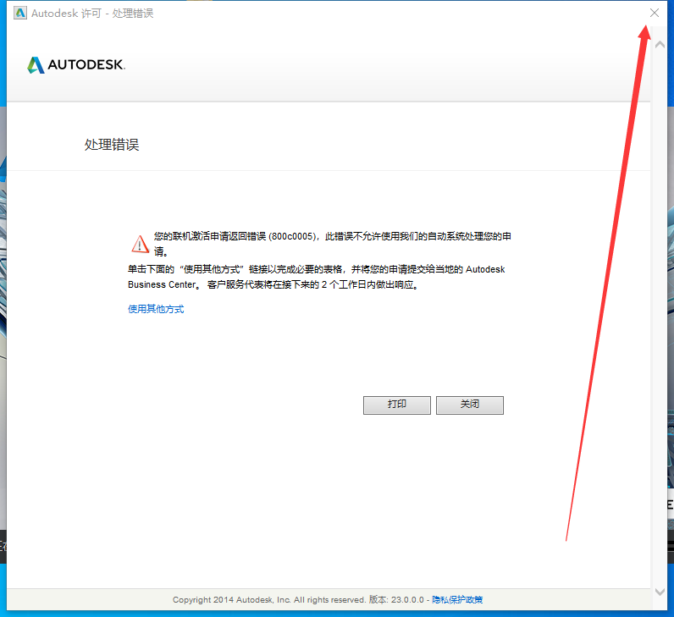The width and height of the screenshot is (674, 617).
Task: Click the Autodesk Business Center instruction text
Action: [x=317, y=277]
